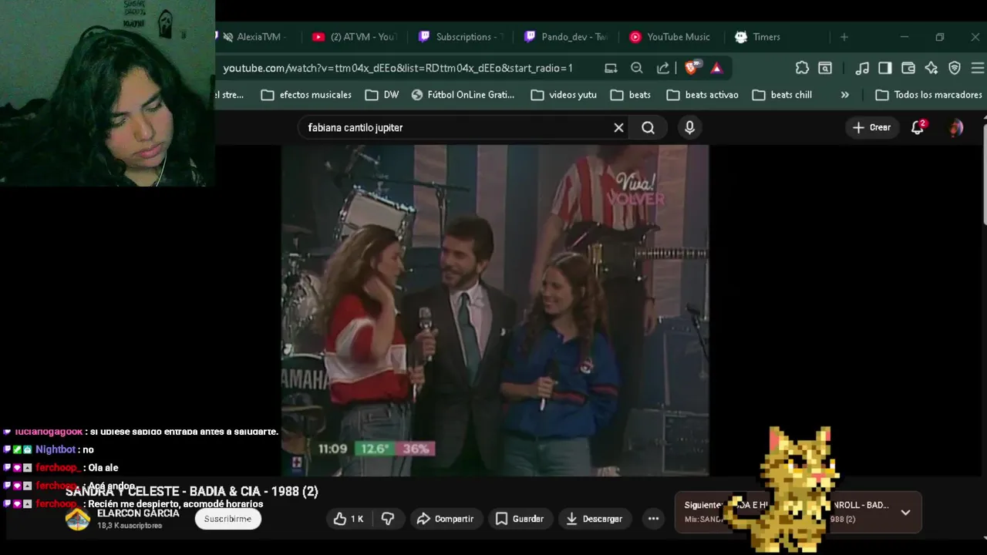Open the (2) ATVM YouTube tab

tap(355, 37)
